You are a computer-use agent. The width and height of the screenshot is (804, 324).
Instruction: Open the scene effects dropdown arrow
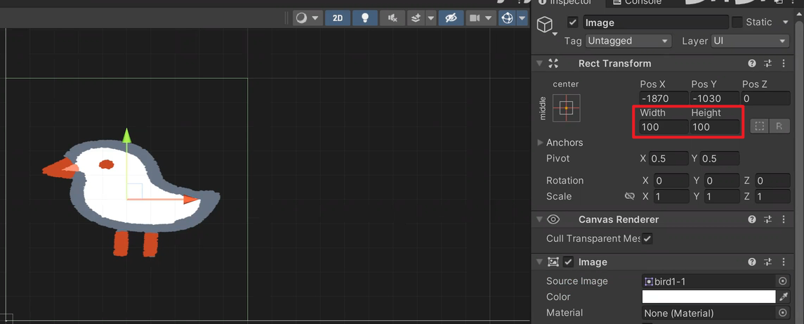tap(430, 18)
